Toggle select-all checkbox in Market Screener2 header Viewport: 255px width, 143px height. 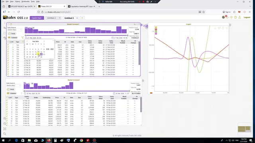coord(7,97)
